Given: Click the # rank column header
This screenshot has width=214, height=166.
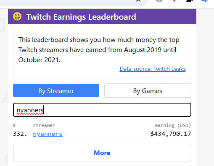Looking at the screenshot, I should 14,125.
